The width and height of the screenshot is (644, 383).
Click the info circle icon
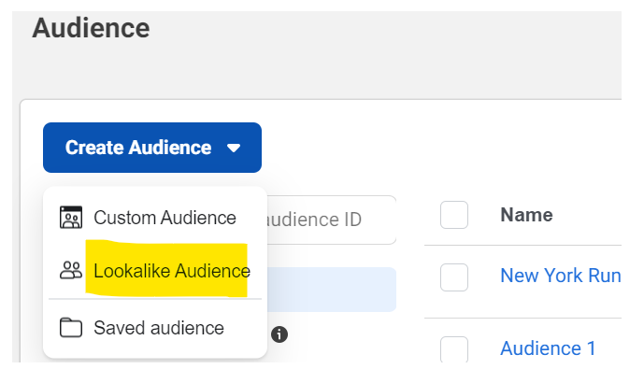279,334
